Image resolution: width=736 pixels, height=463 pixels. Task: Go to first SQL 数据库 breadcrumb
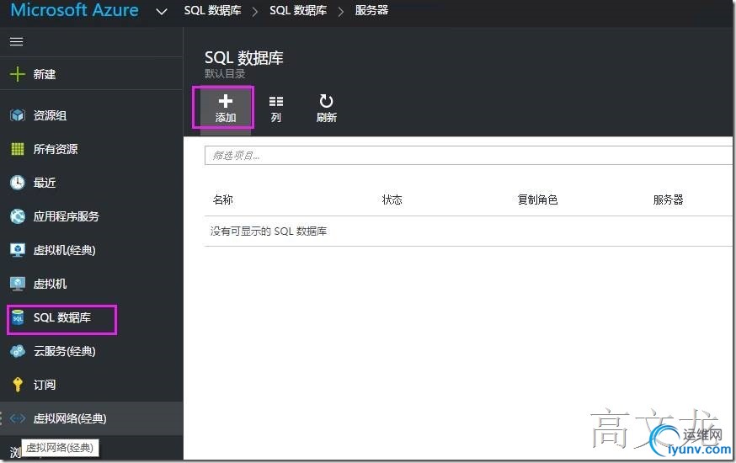[213, 10]
